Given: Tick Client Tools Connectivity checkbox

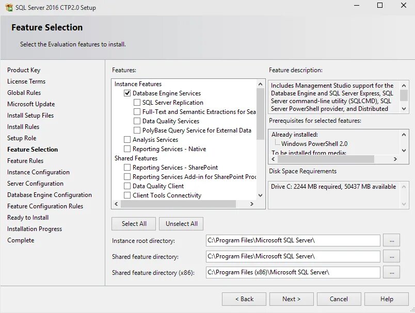Looking at the screenshot, I should [x=127, y=195].
